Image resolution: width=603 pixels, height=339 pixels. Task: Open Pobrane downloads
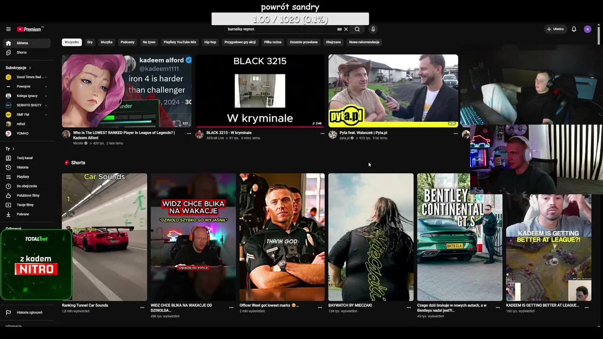tap(27, 214)
